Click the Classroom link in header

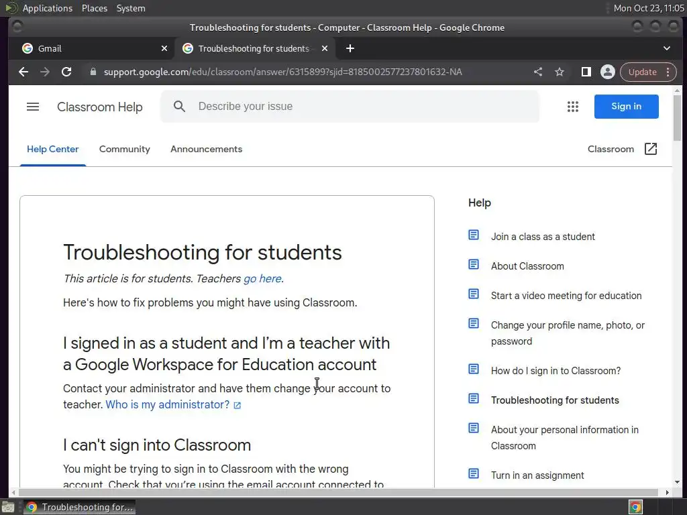(611, 150)
